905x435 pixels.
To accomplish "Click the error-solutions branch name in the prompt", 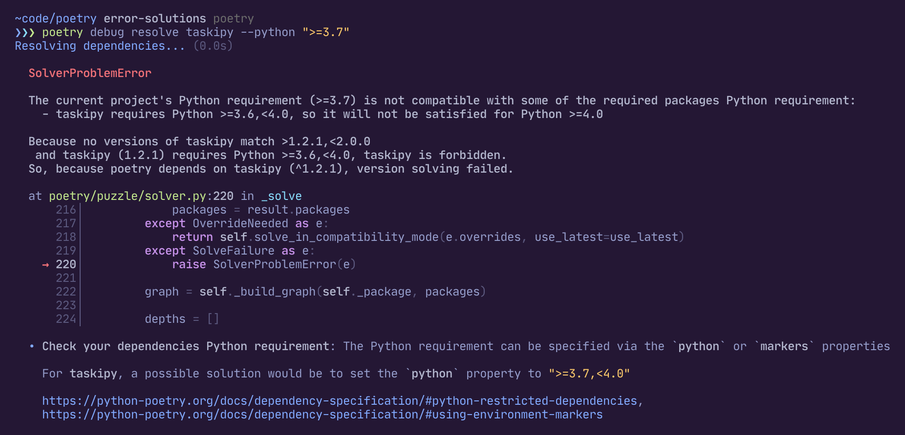I will pyautogui.click(x=154, y=19).
